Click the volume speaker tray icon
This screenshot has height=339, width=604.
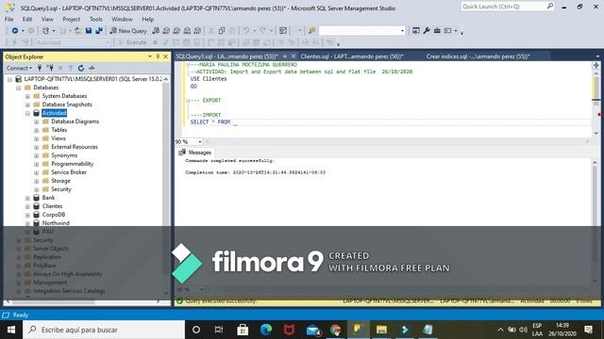click(523, 330)
